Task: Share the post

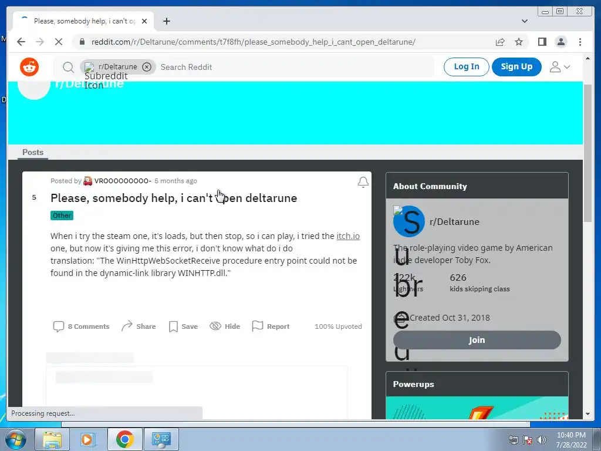Action: click(x=139, y=327)
